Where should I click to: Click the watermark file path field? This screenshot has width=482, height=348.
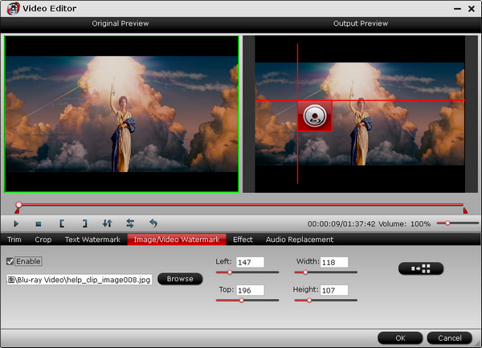click(80, 280)
